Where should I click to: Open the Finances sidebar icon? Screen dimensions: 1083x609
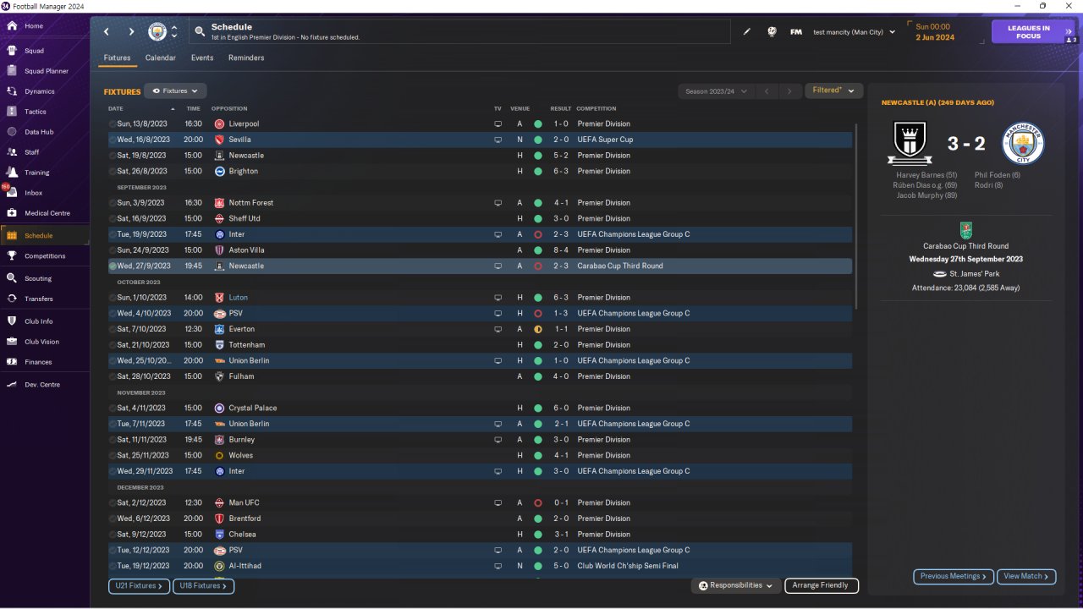click(x=12, y=362)
